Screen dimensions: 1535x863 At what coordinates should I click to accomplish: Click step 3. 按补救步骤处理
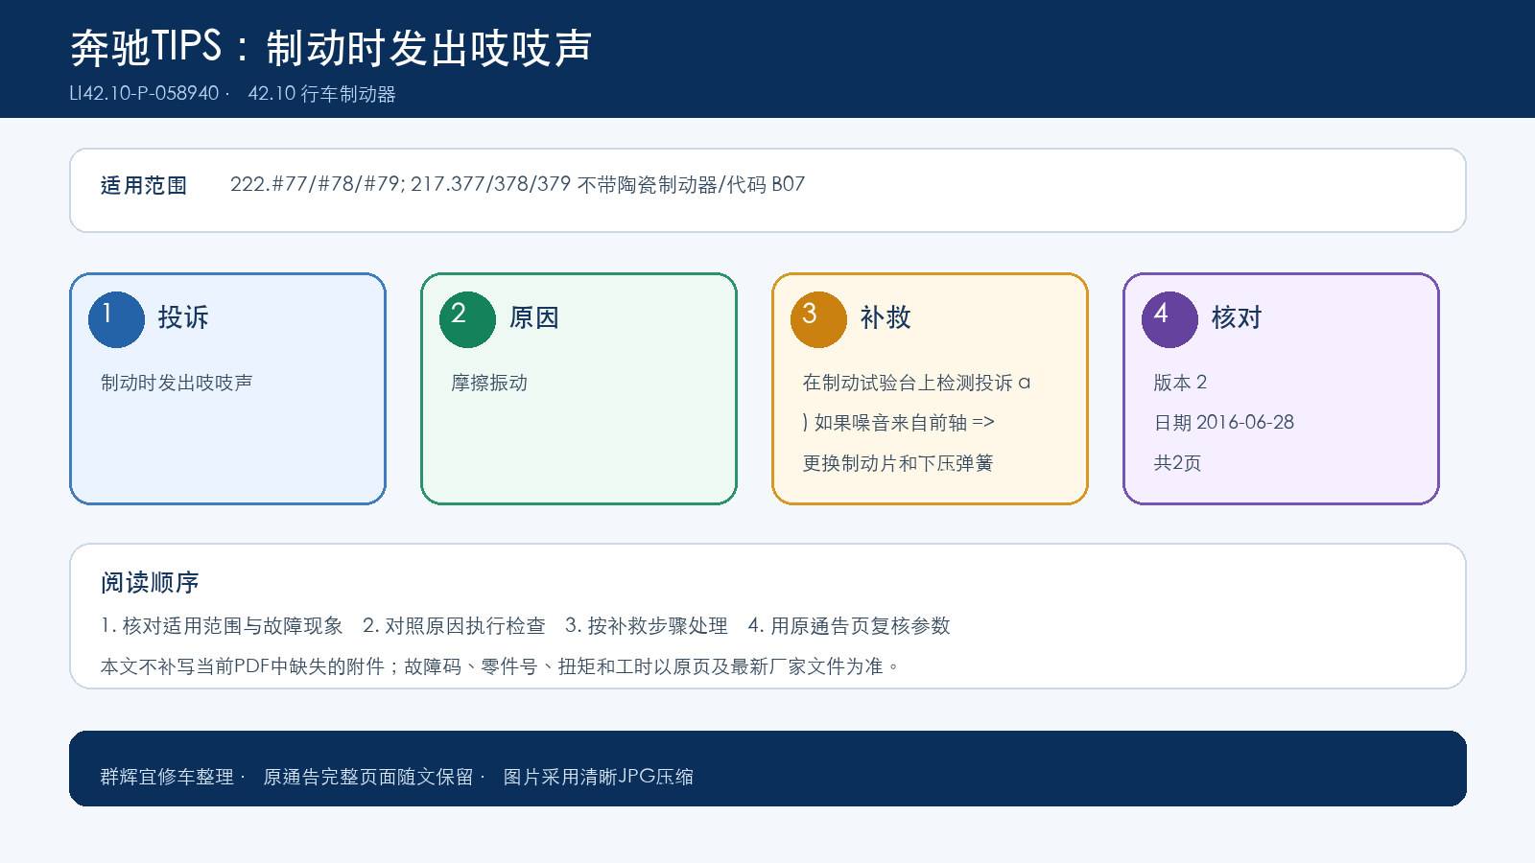(647, 626)
